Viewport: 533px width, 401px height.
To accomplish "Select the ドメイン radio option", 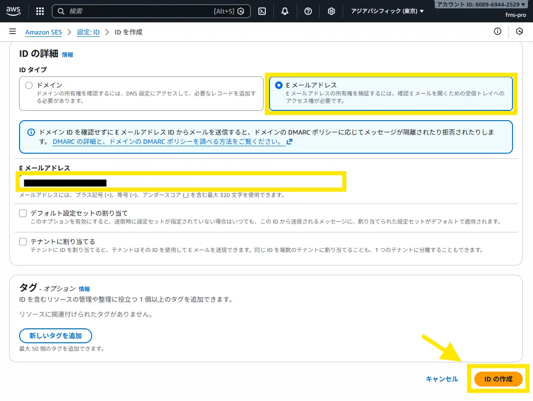I will (29, 85).
